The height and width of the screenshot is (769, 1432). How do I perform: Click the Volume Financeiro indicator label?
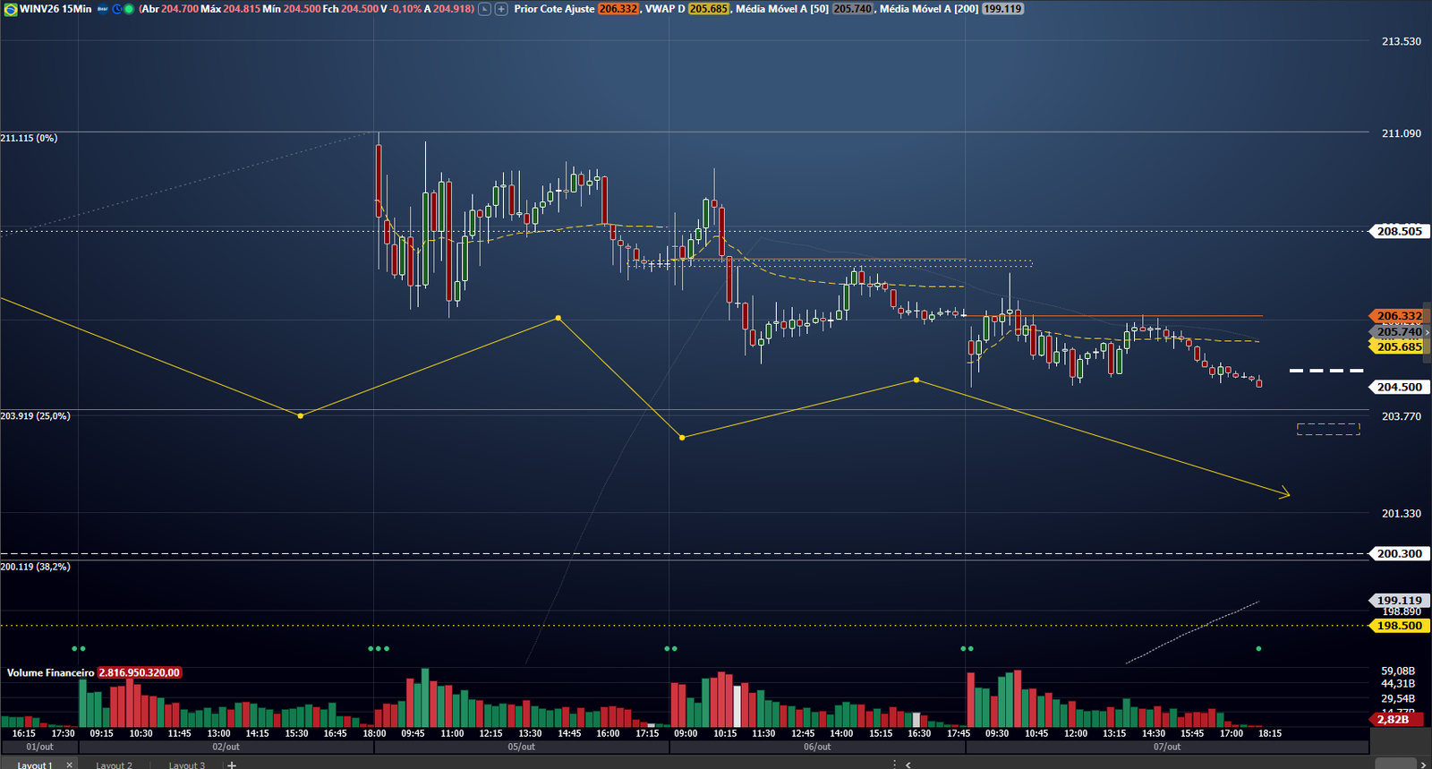50,672
